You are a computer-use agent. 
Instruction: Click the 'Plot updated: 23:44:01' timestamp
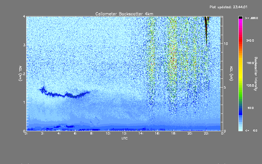[228, 7]
